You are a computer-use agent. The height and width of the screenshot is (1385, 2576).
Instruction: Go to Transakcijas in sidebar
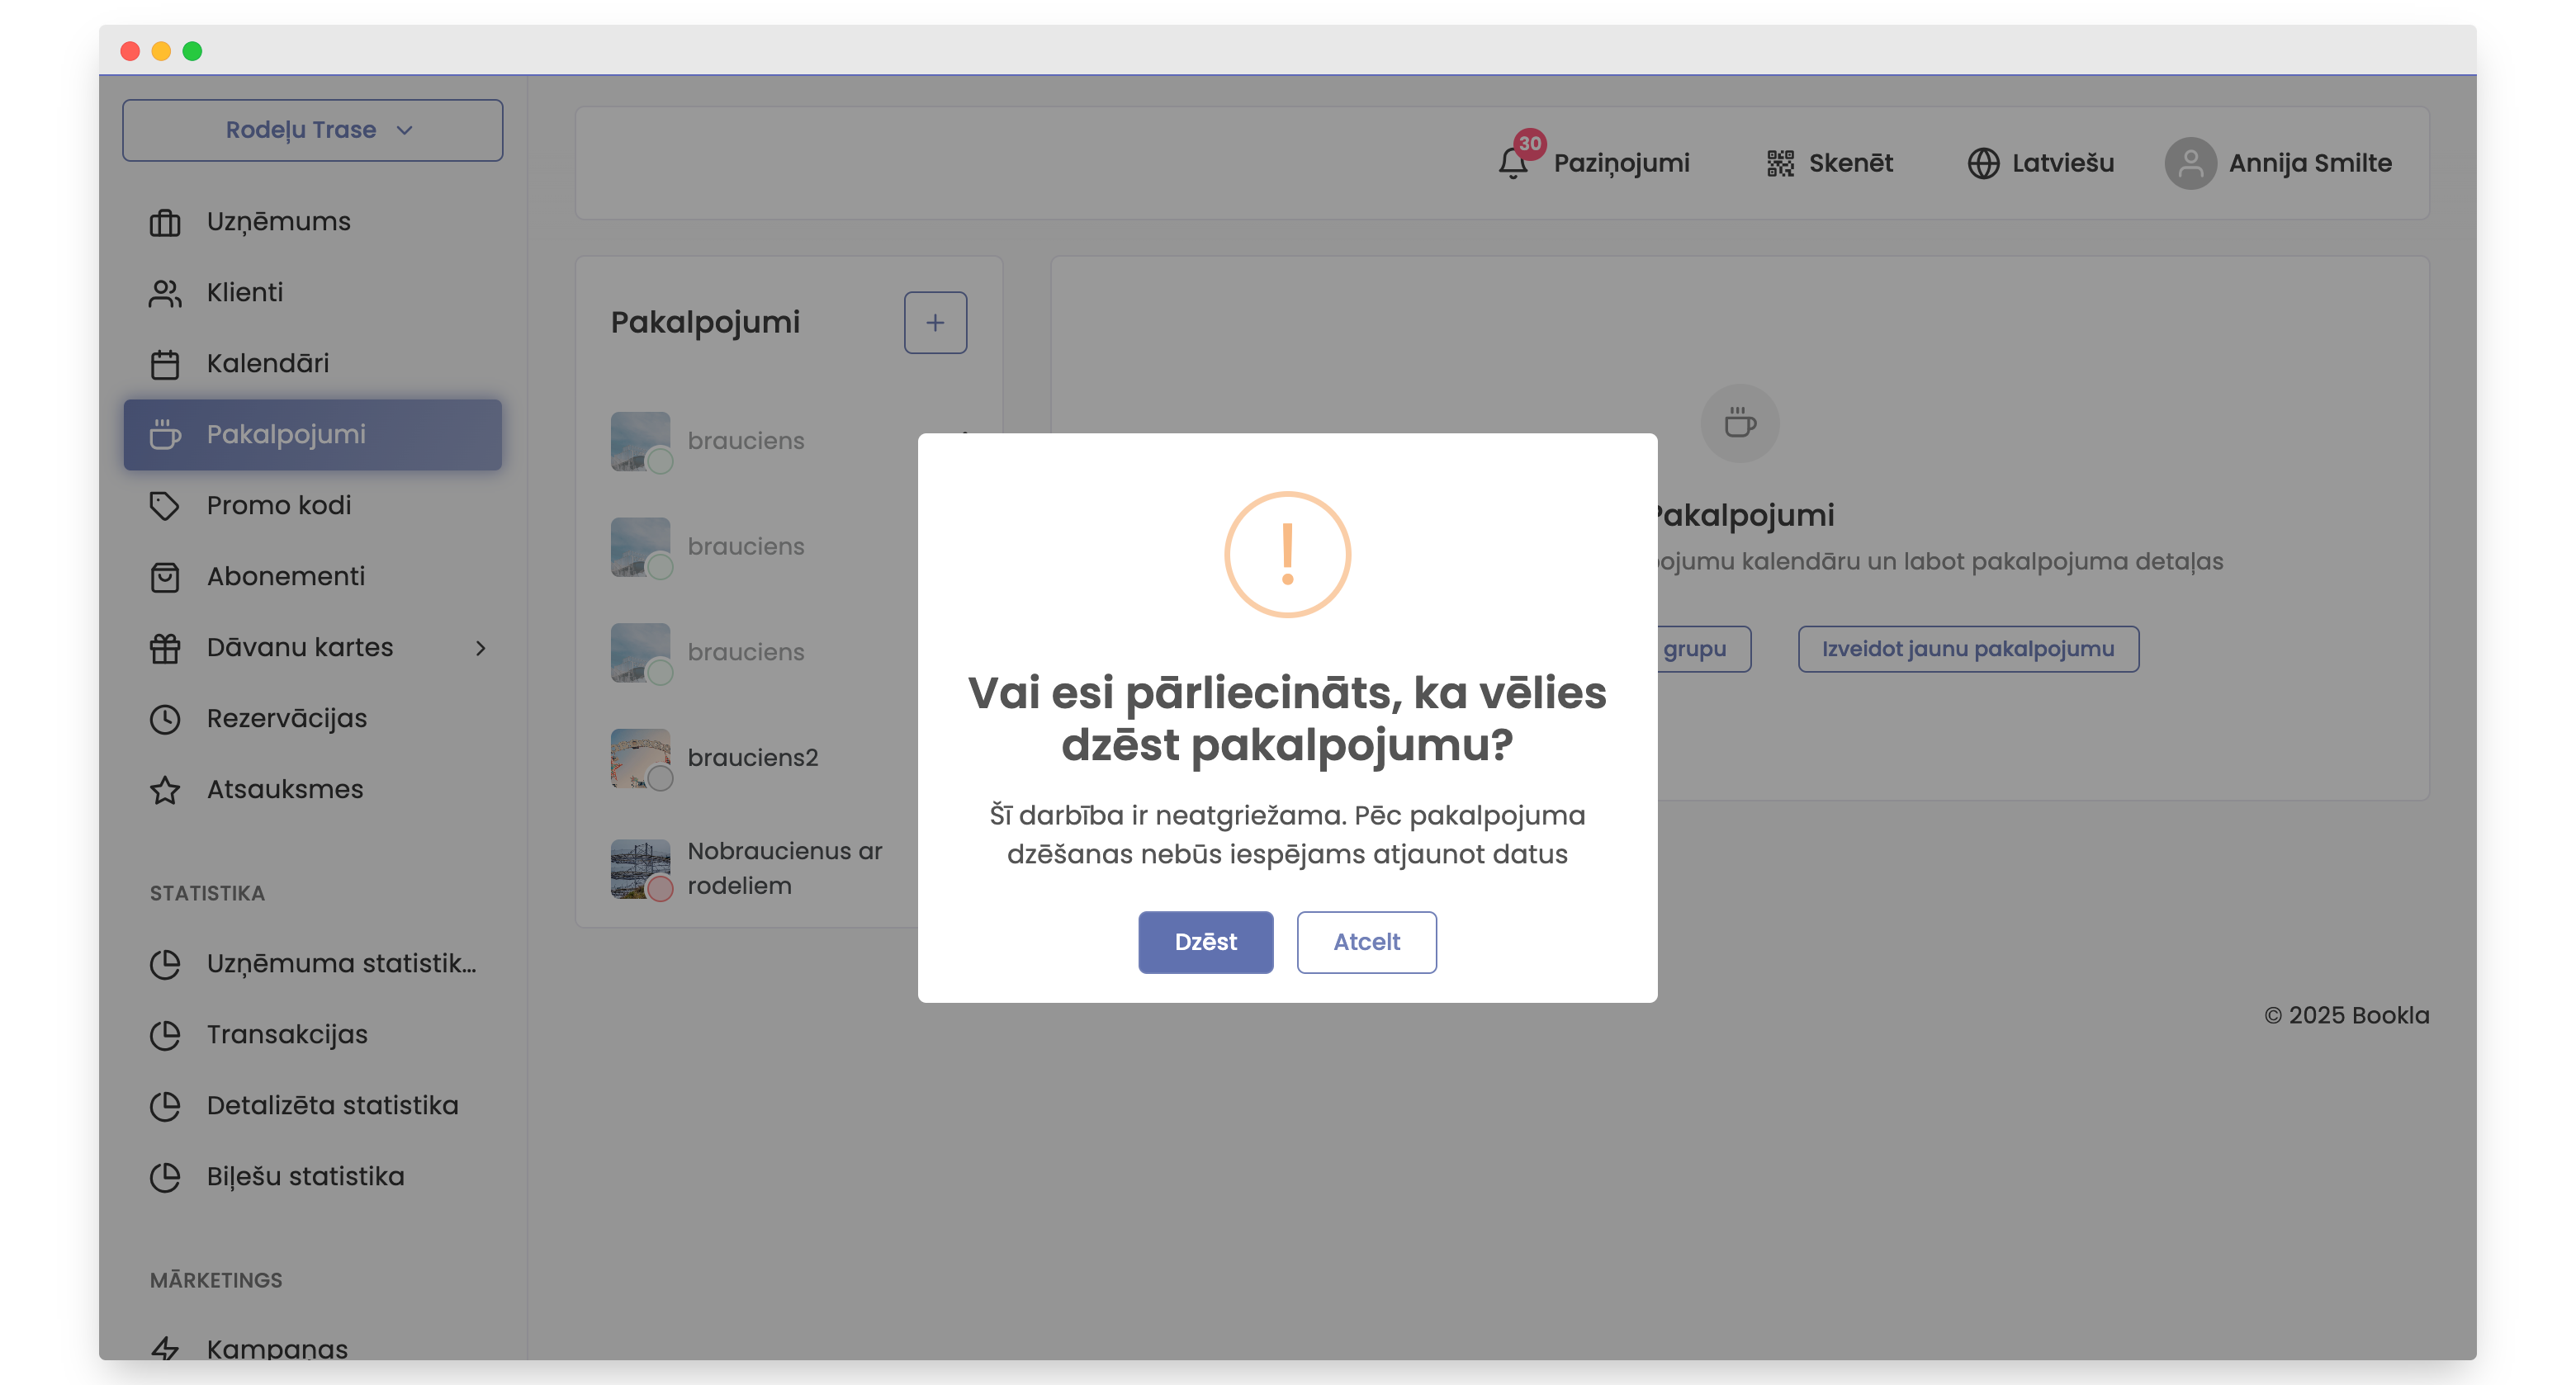[287, 1035]
